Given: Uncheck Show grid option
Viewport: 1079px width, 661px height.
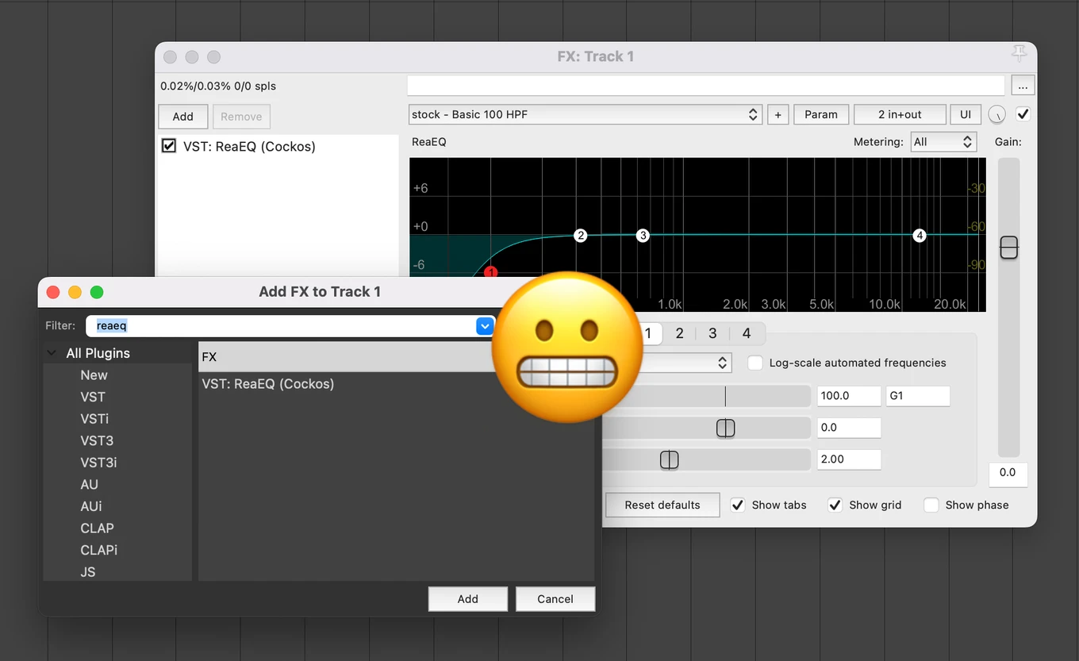Looking at the screenshot, I should [835, 505].
